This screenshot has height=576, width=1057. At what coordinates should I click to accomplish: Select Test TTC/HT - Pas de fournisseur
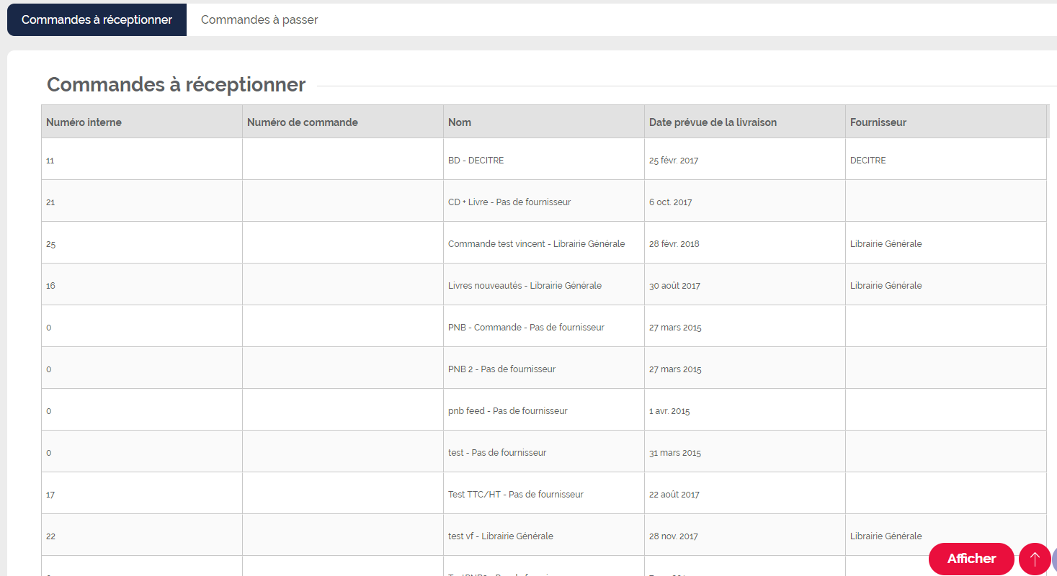click(x=544, y=493)
